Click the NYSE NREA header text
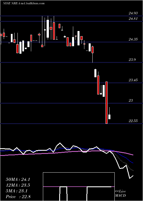The height and width of the screenshot is (201, 143). click(x=24, y=3)
